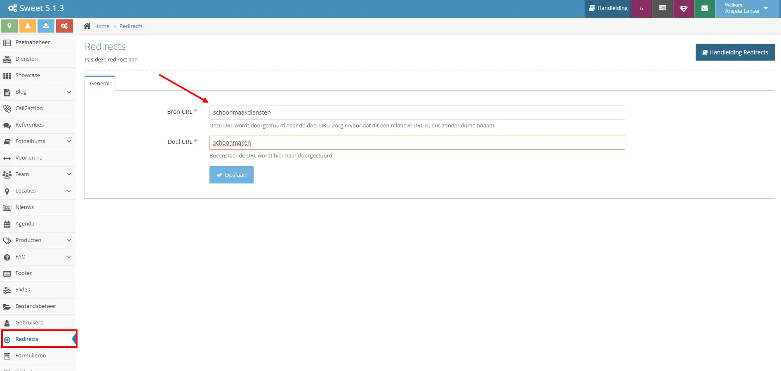781x371 pixels.
Task: Expand the Blog submenu chevron
Action: pyautogui.click(x=69, y=92)
